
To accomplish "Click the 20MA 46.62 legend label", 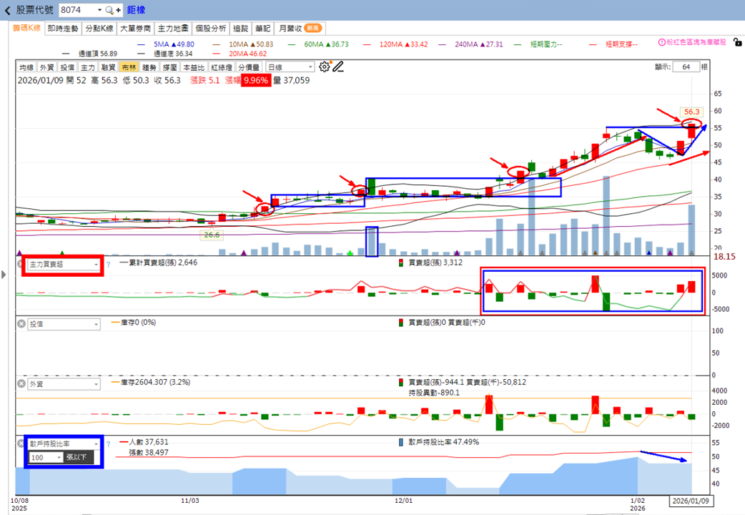I will coord(247,54).
